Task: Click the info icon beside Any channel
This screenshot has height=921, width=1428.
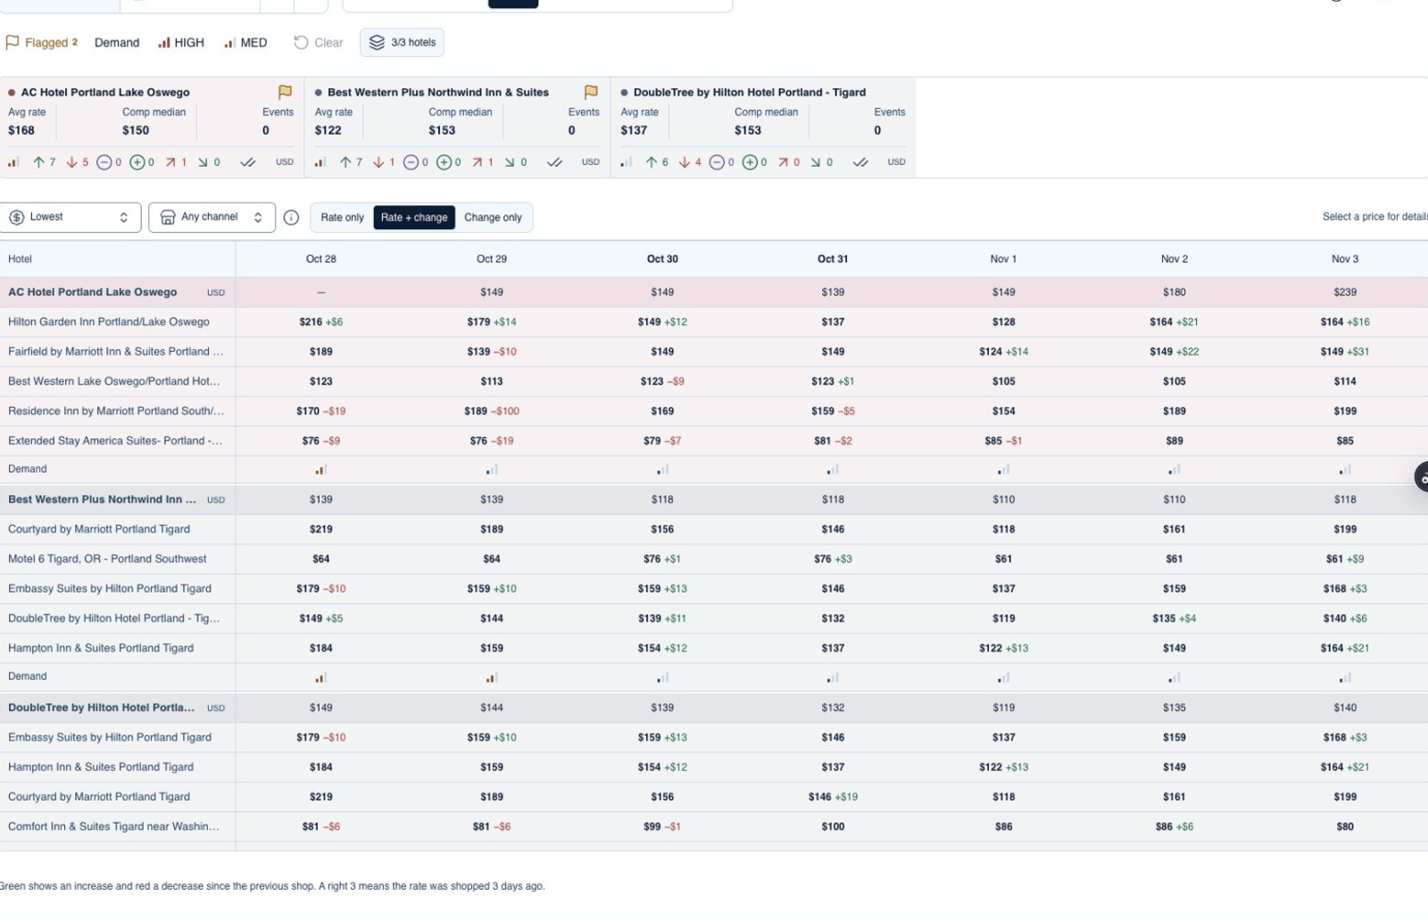Action: 291,217
